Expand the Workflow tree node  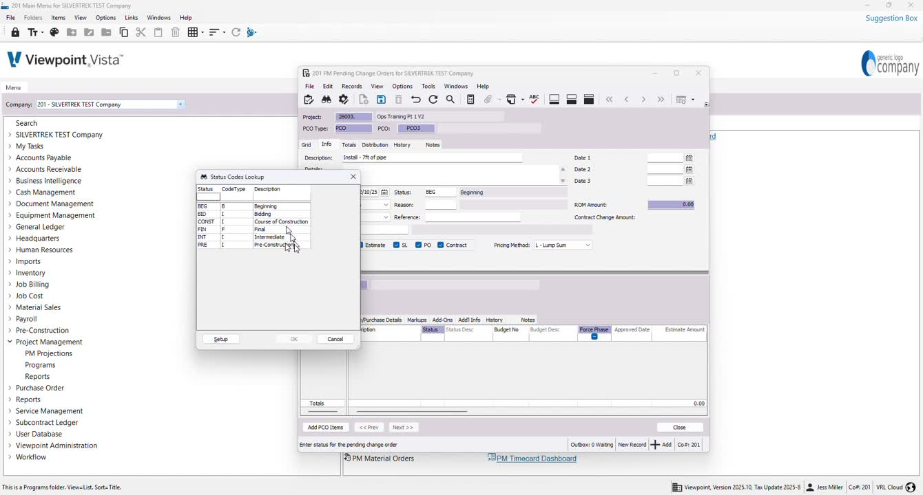[x=10, y=457]
